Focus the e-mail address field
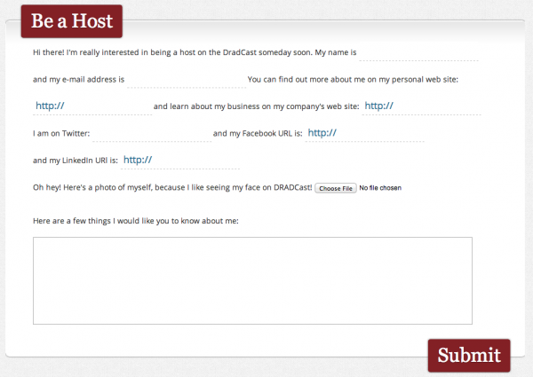 pyautogui.click(x=187, y=80)
